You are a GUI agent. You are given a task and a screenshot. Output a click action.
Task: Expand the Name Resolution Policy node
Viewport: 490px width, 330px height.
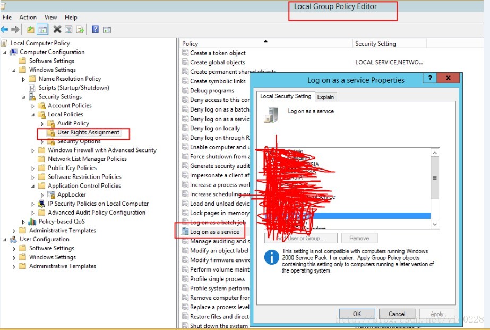(23, 80)
